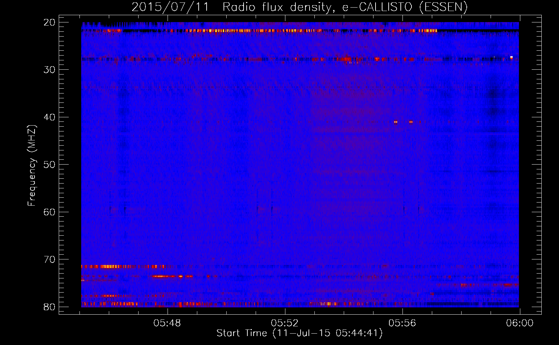Click the 40 frequency tick label
559x345 pixels.
(49, 117)
